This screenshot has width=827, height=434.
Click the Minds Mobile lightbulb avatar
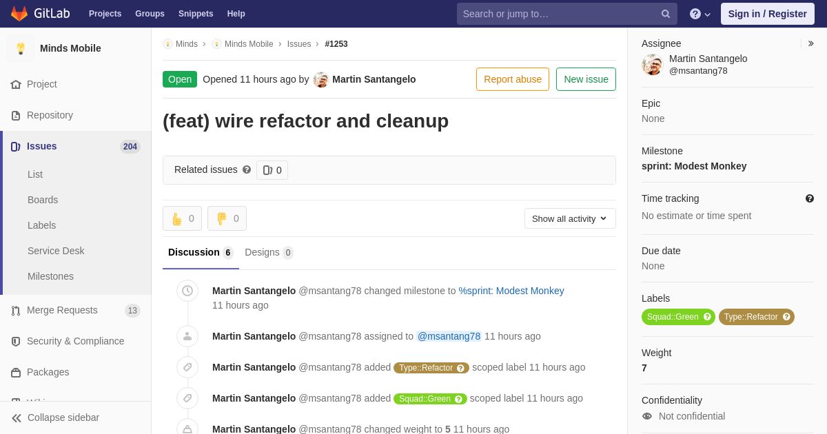[21, 48]
